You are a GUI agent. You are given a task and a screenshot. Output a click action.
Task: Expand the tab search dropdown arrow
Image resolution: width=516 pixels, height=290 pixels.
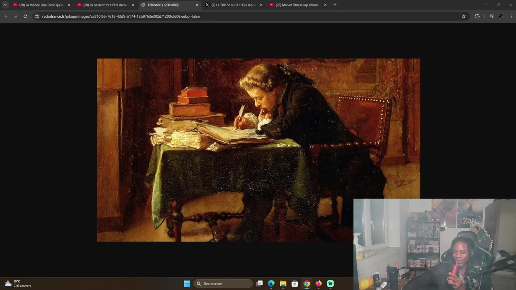5,5
